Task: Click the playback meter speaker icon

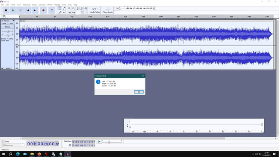Action: click(117, 8)
